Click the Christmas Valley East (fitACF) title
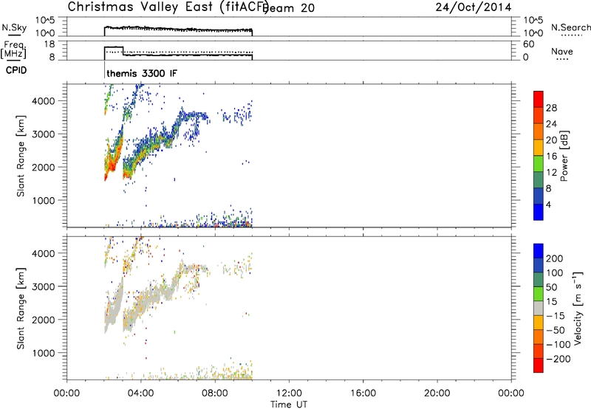Viewport: 591px width, 409px height. (168, 7)
